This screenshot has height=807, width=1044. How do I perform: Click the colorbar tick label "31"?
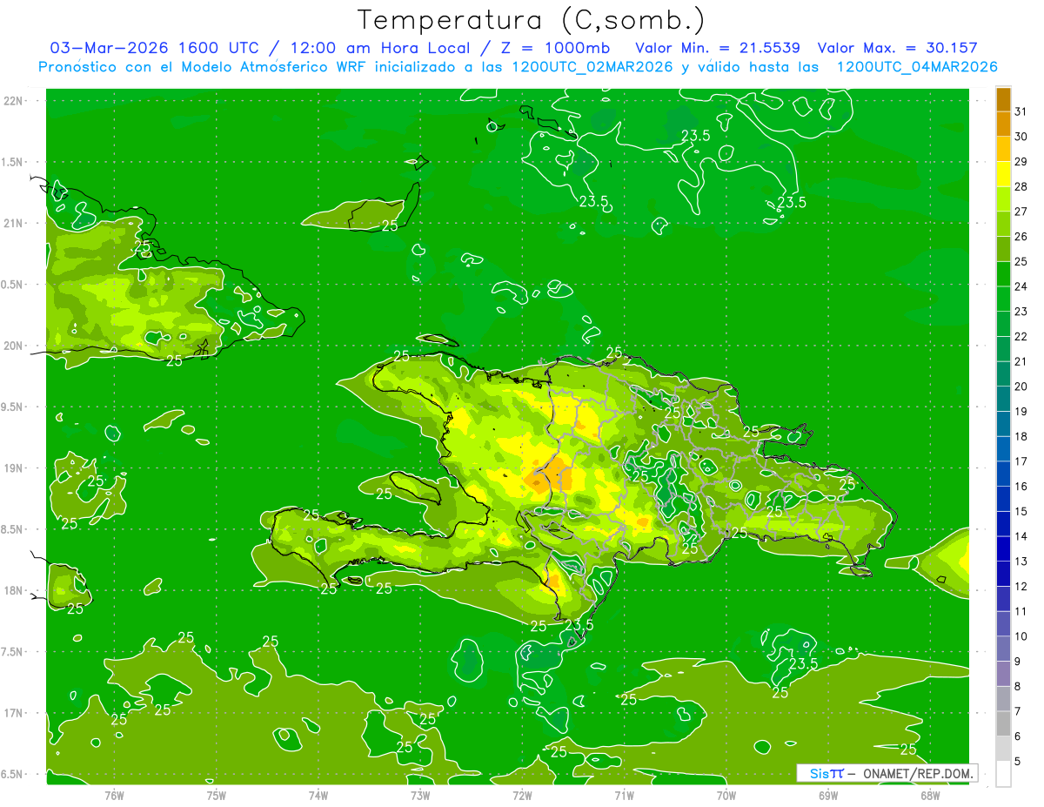(x=1021, y=111)
